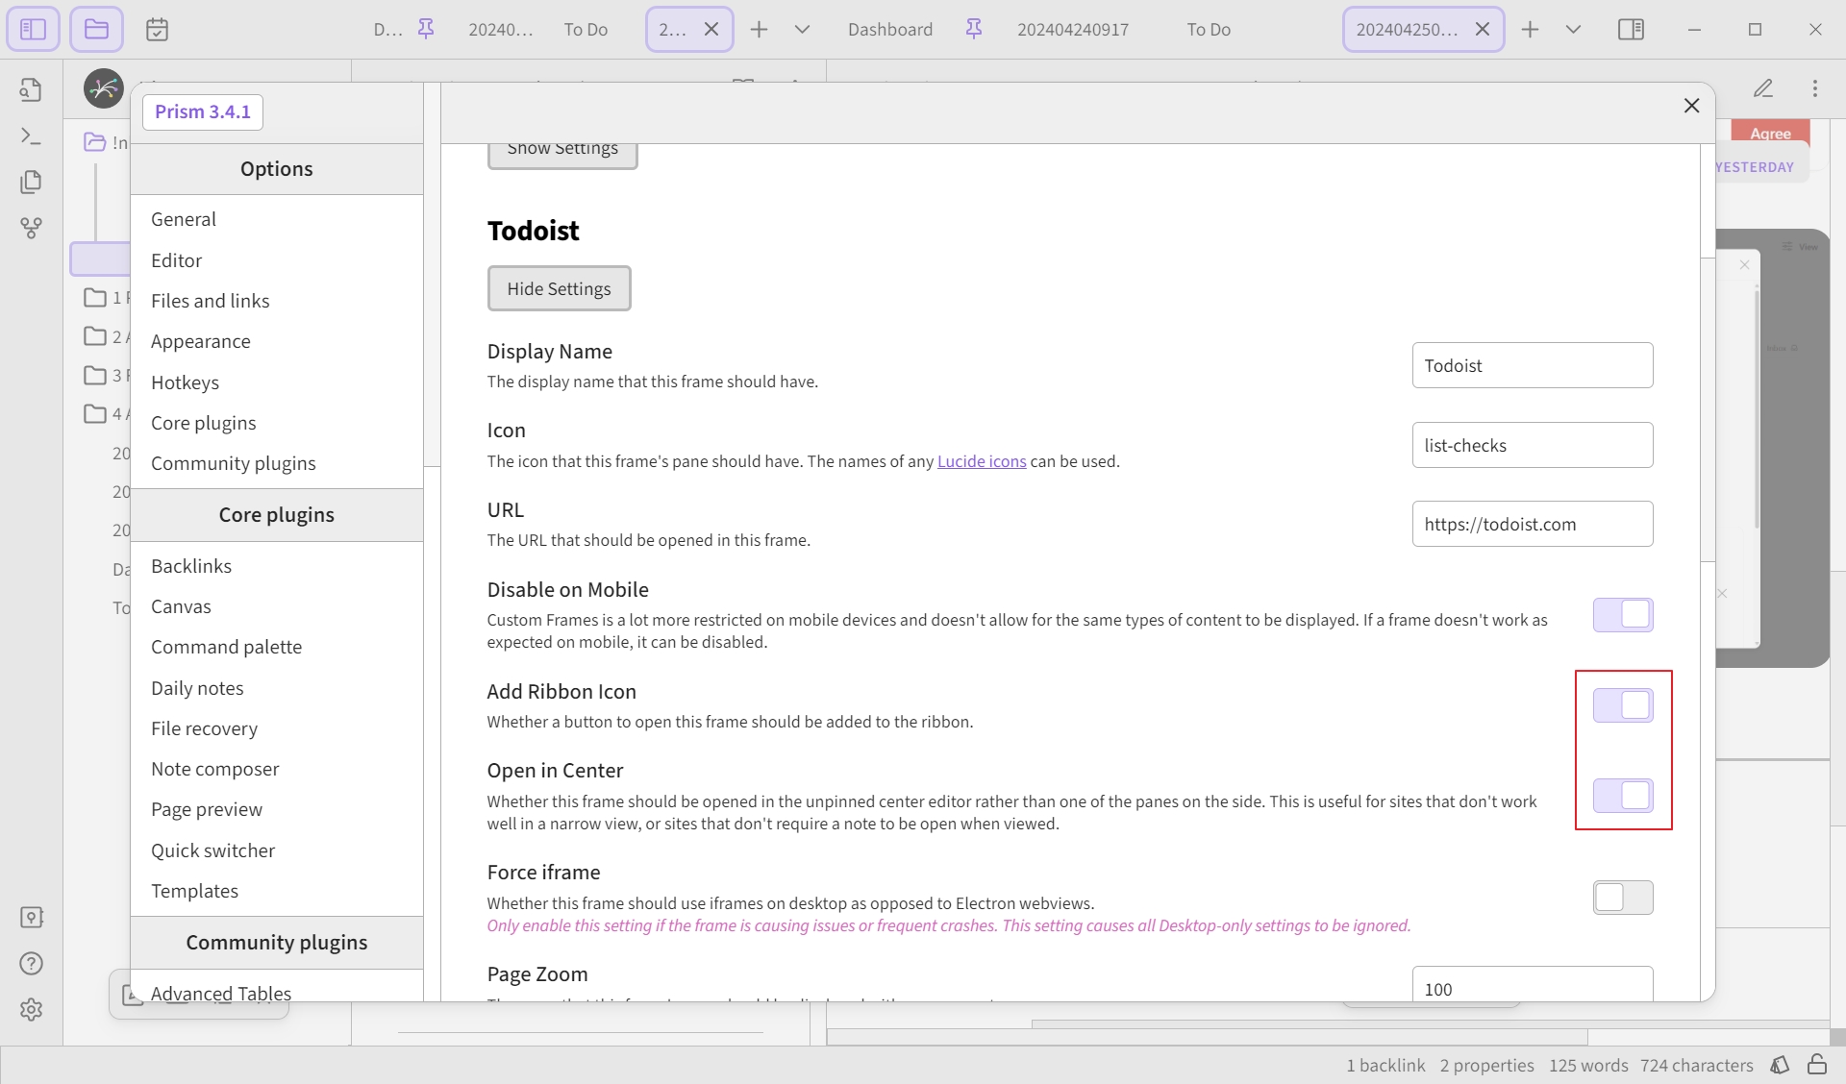The height and width of the screenshot is (1084, 1846).
Task: Follow the Lucide icons link
Action: click(982, 461)
